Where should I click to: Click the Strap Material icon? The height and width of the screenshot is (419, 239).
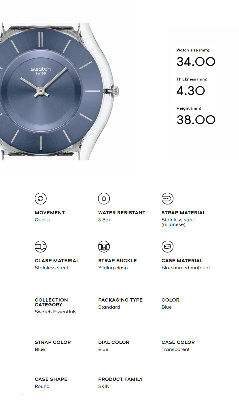click(167, 198)
